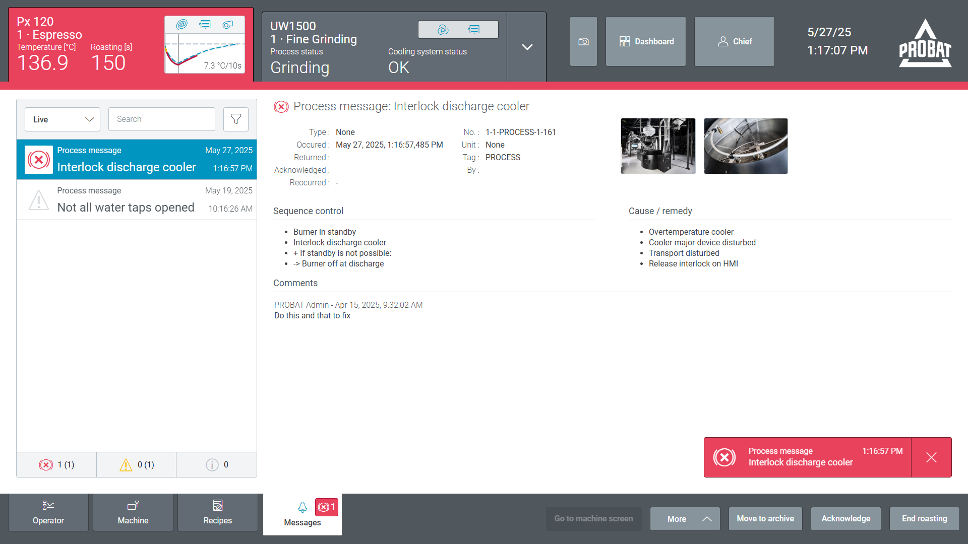Click the cooling fan icon in UW1500 card

443,30
